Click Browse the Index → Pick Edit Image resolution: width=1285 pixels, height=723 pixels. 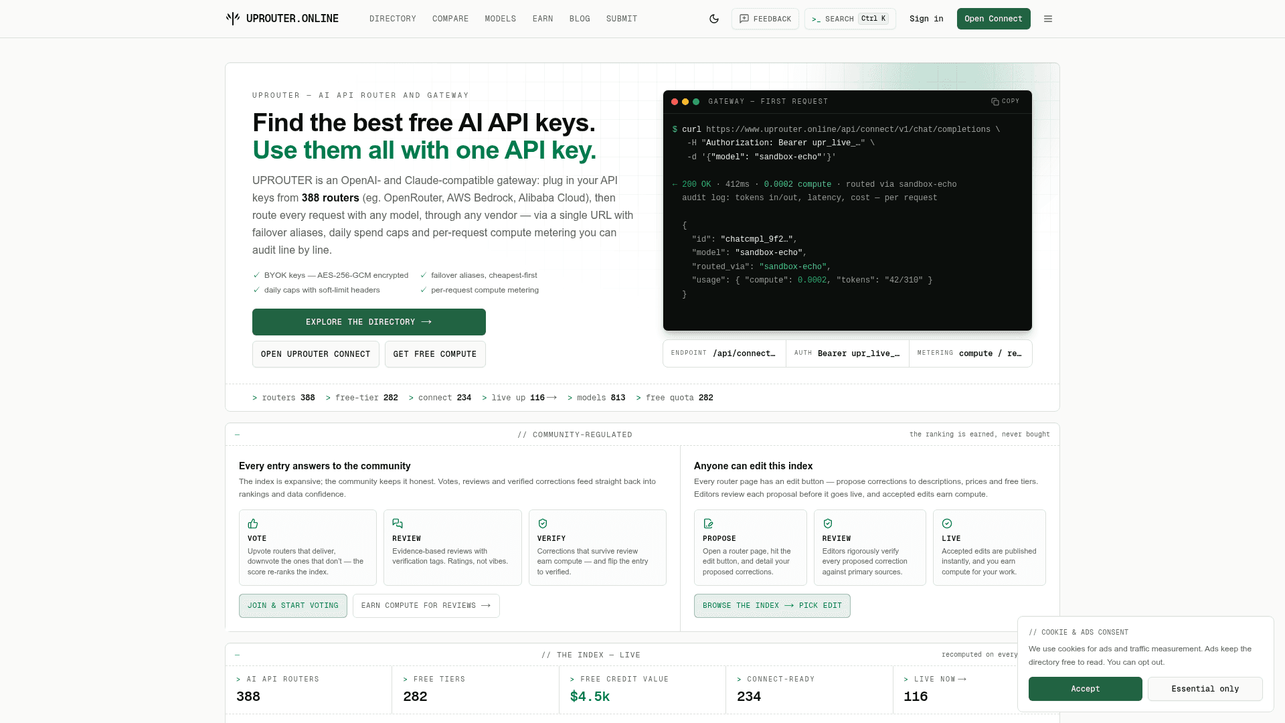[x=772, y=606]
